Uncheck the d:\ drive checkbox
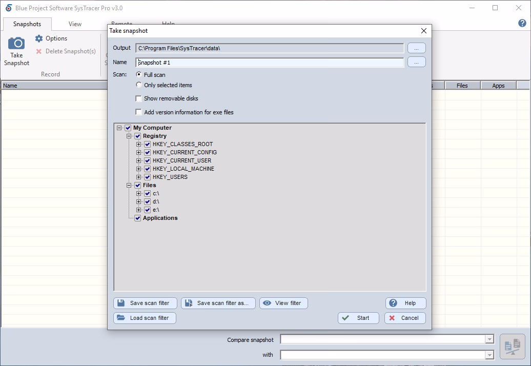This screenshot has height=366, width=531. tap(147, 201)
